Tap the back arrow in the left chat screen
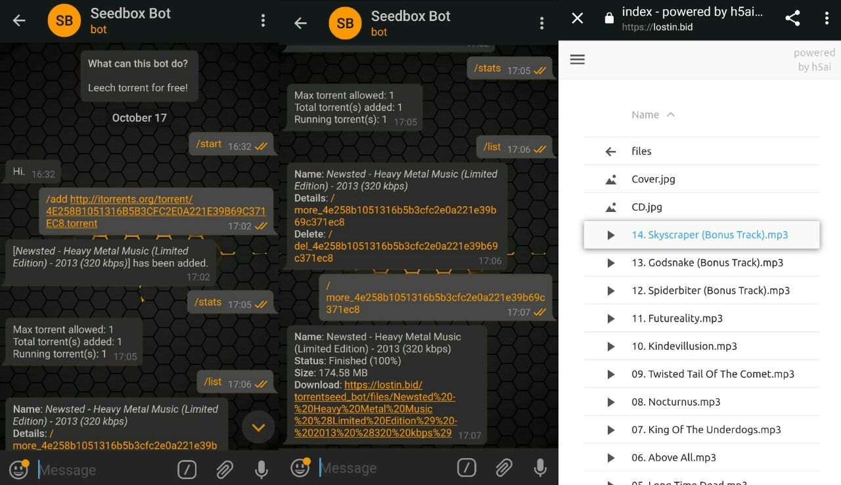 coord(19,20)
